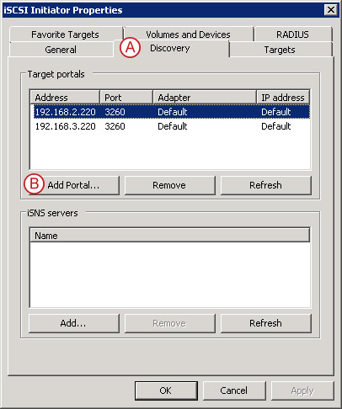This screenshot has width=342, height=409.
Task: Click the Name column header in iSNS servers
Action: [x=170, y=236]
